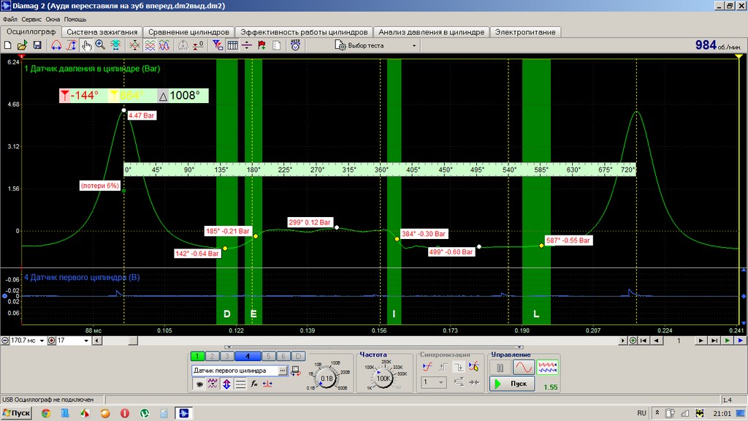This screenshot has width=748, height=421.
Task: Click the falling-edge step sync icon
Action: 459,367
